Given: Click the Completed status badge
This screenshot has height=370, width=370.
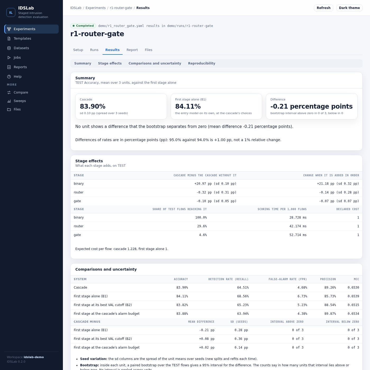Looking at the screenshot, I should click(x=83, y=26).
